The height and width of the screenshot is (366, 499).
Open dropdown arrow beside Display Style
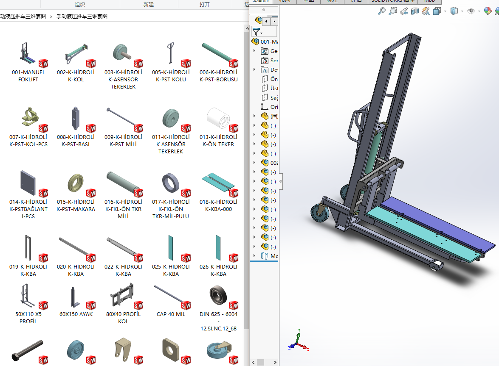462,11
